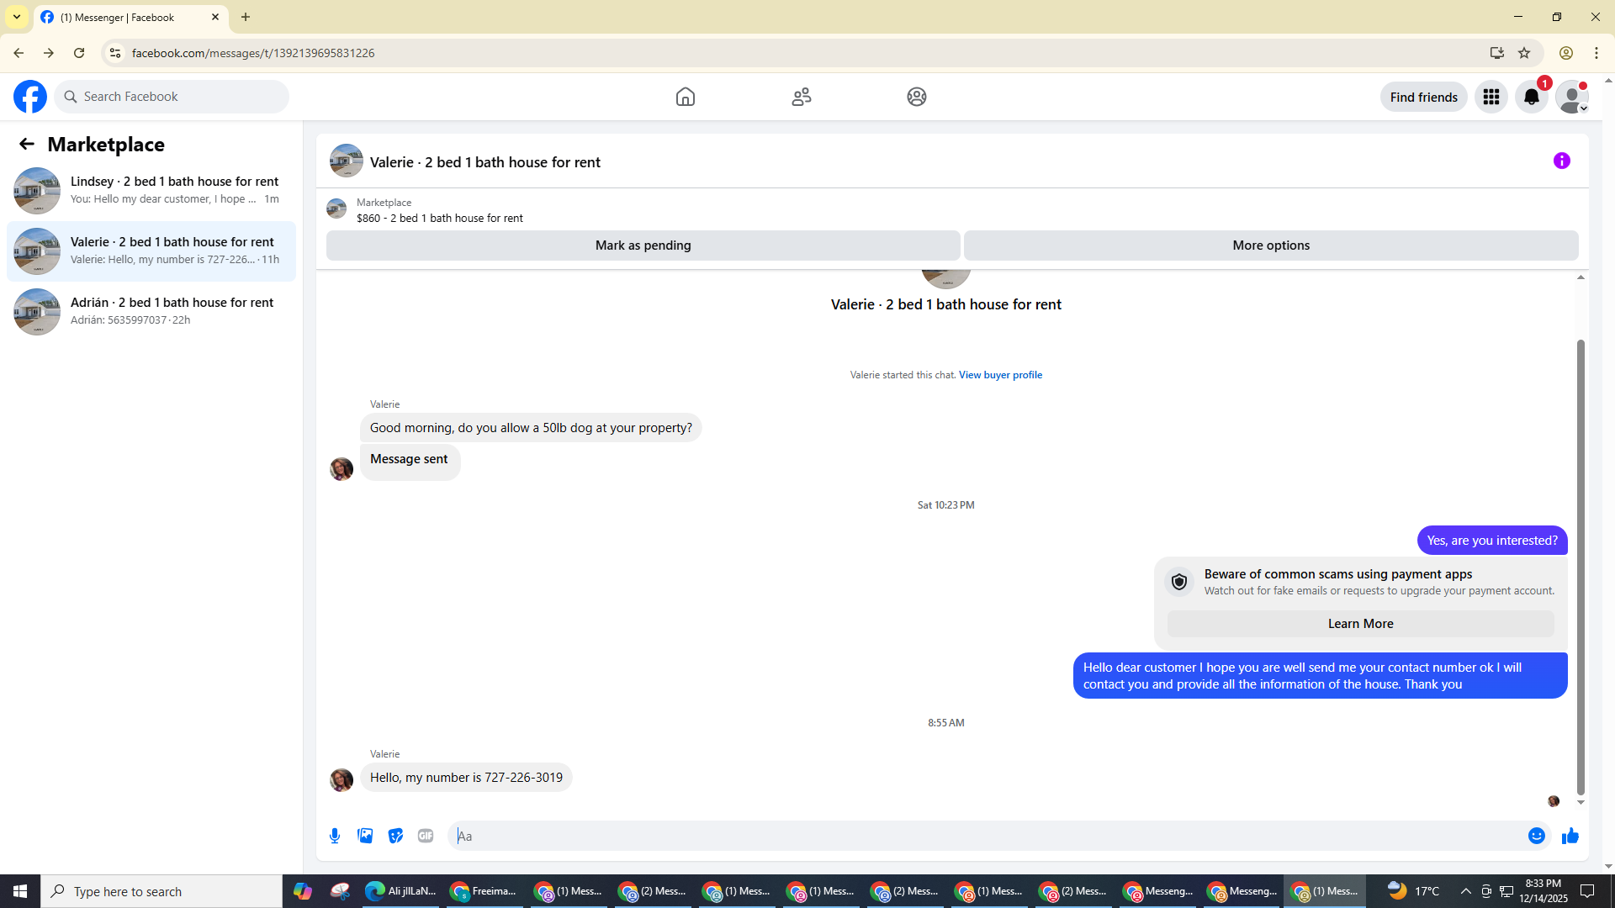This screenshot has height=908, width=1615.
Task: Choose an emoji in message field
Action: tap(1536, 836)
